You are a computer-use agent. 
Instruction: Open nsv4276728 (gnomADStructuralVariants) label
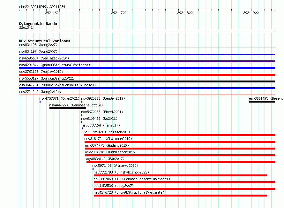tap(129, 192)
